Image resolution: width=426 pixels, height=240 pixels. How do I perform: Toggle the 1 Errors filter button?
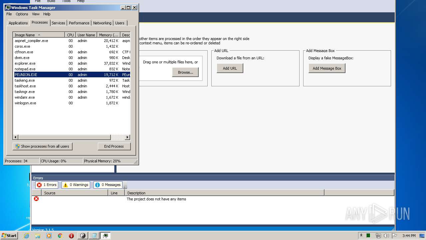click(x=47, y=185)
